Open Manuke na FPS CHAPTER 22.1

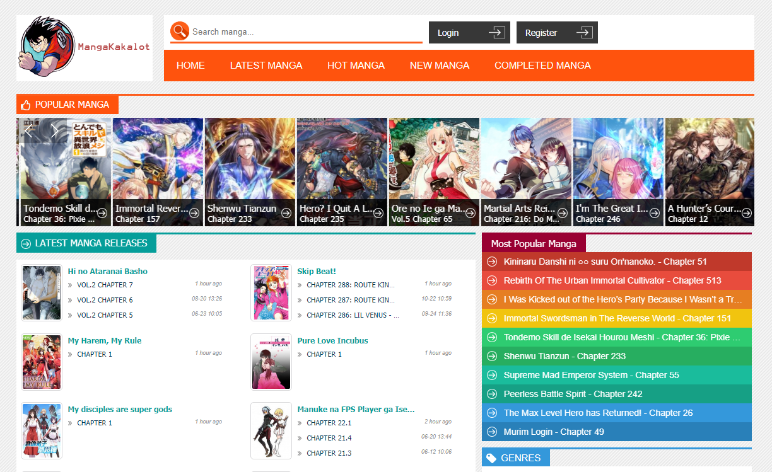tap(329, 423)
